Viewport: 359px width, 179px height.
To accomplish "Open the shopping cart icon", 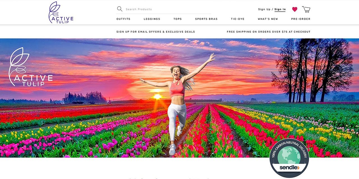I will pyautogui.click(x=306, y=9).
